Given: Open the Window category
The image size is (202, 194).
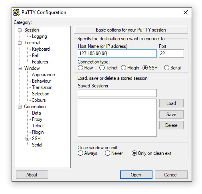Looking at the screenshot, I should 32,68.
